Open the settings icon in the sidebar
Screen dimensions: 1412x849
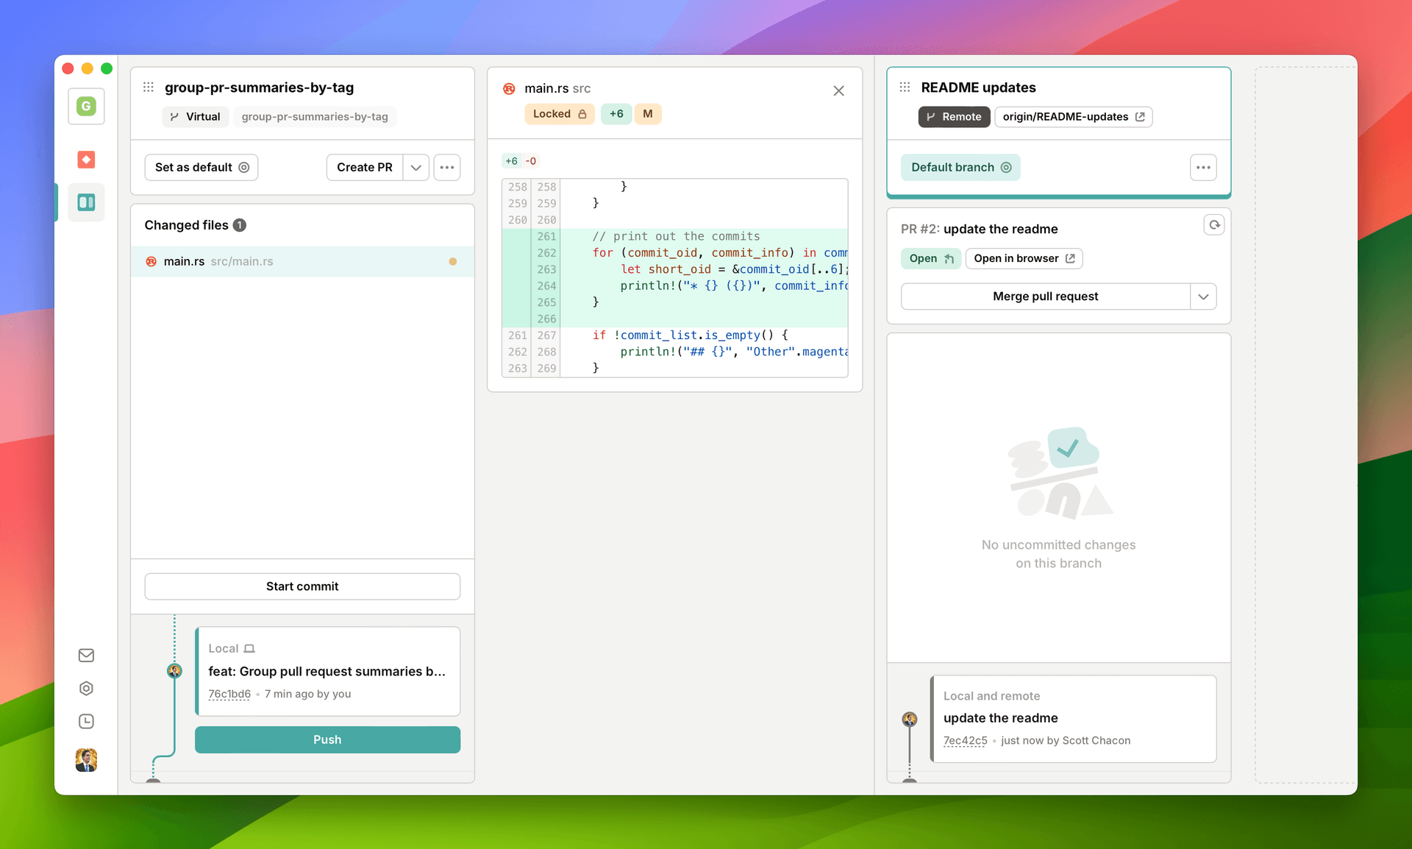[x=86, y=688]
